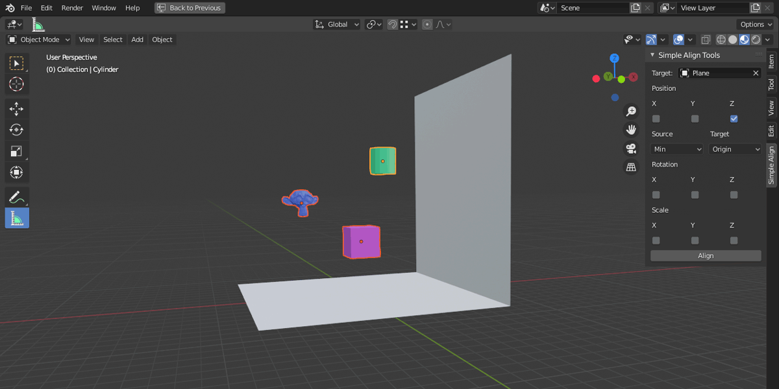Click the green Y axis gizmo
Viewport: 779px width, 389px height.
click(x=621, y=79)
